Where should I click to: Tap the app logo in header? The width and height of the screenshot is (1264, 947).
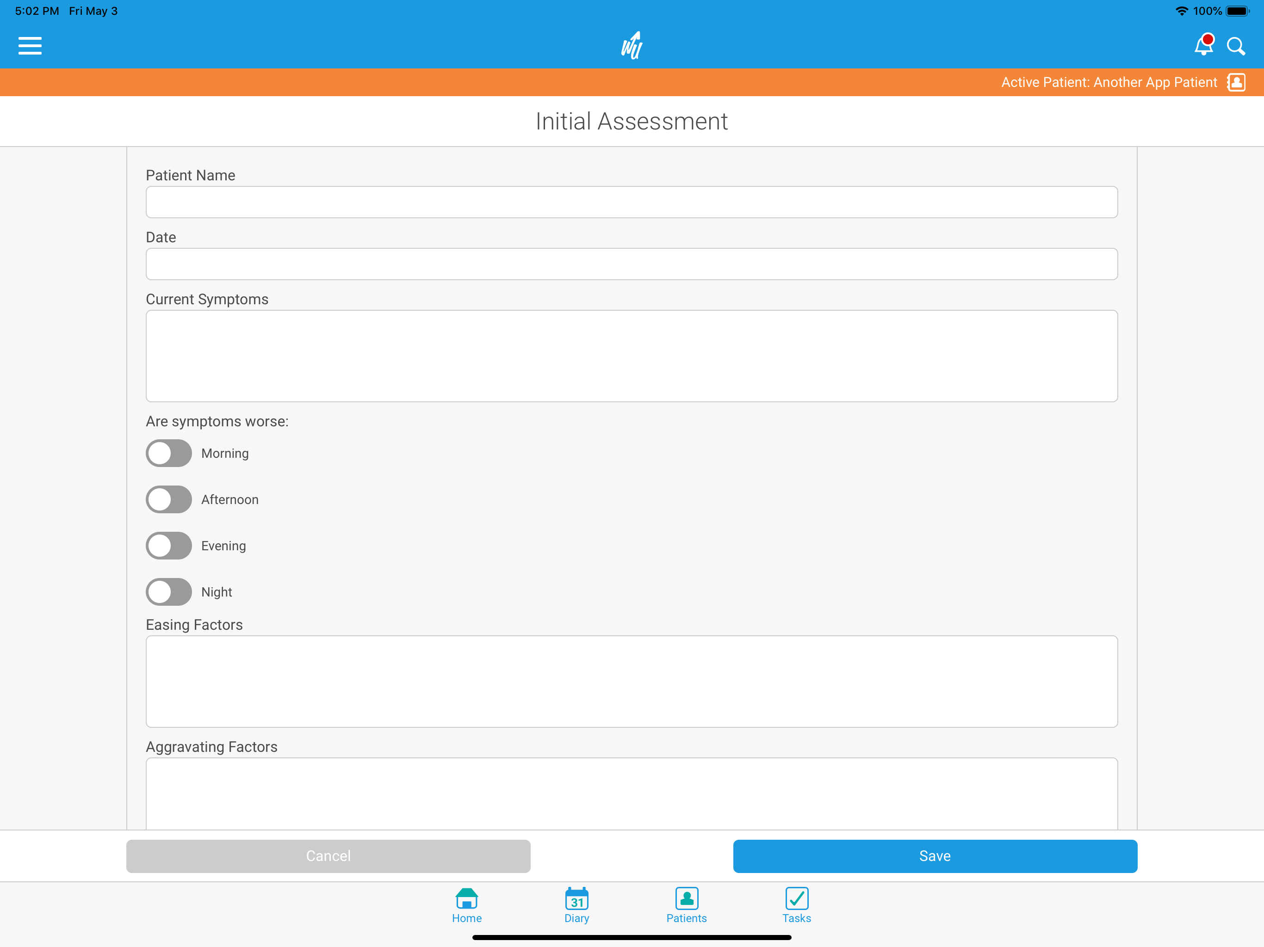632,46
